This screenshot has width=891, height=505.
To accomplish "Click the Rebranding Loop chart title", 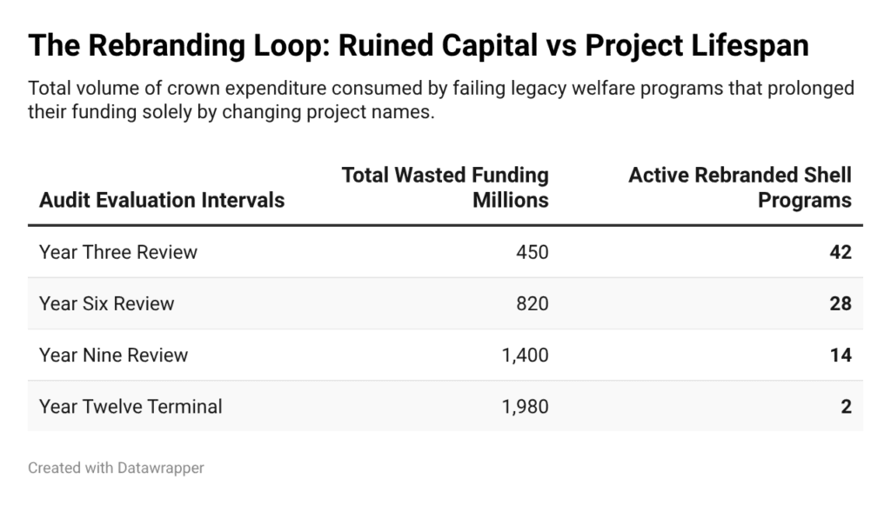I will coord(419,45).
